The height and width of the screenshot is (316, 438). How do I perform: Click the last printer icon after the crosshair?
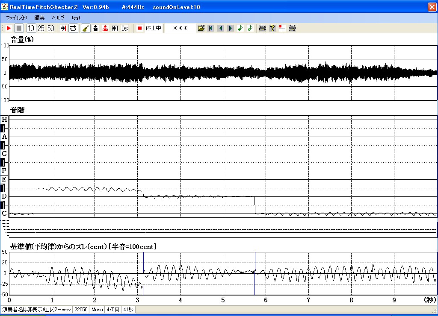click(292, 28)
